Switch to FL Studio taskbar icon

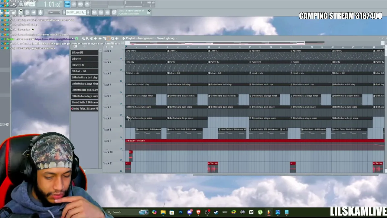pos(269,212)
